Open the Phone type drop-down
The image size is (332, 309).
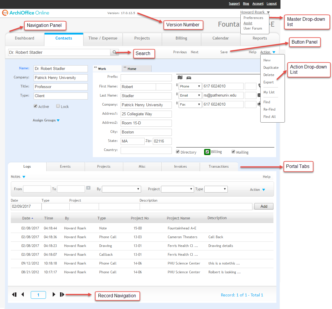(190, 86)
